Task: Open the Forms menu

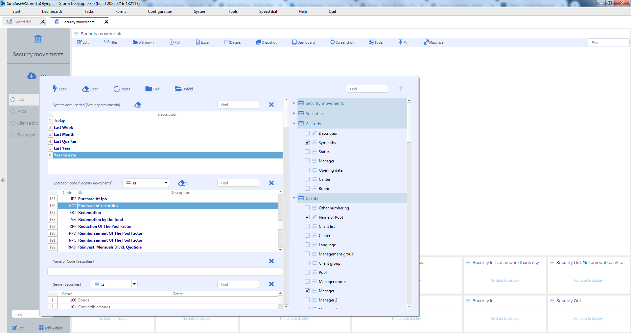Action: pos(121,12)
